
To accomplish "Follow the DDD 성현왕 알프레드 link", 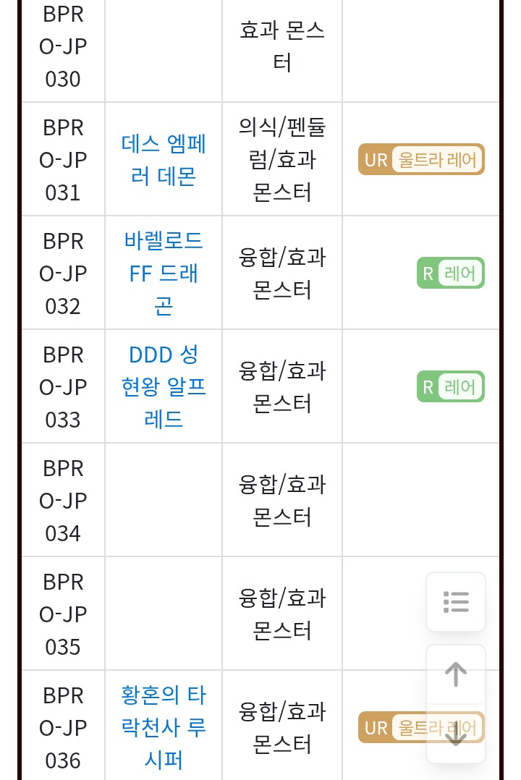I will [164, 387].
